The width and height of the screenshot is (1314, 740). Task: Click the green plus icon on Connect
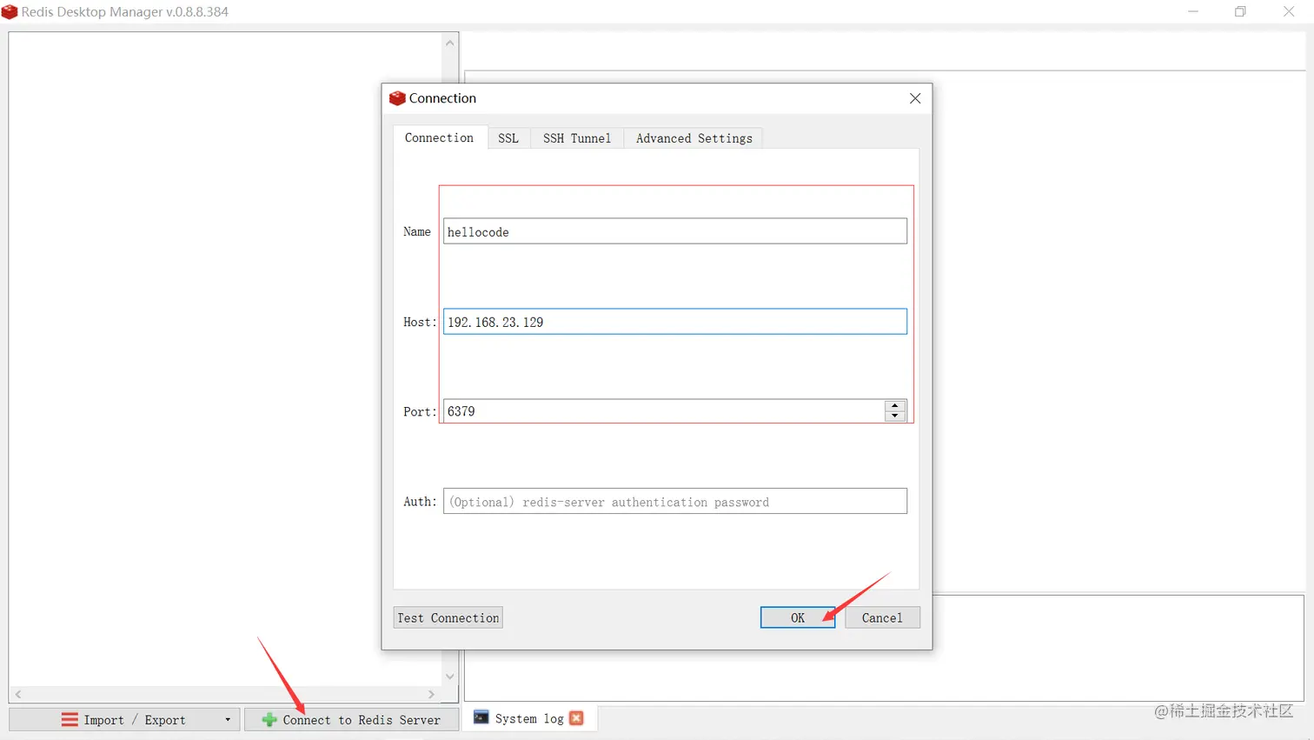pyautogui.click(x=269, y=720)
